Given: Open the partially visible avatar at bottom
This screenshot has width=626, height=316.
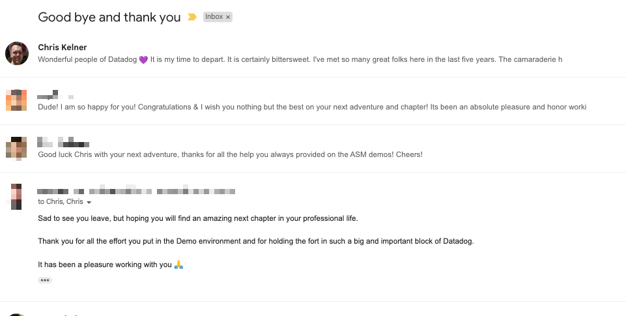Looking at the screenshot, I should coord(17,315).
